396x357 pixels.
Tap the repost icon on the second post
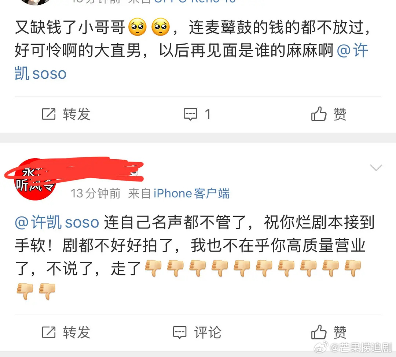(x=48, y=332)
